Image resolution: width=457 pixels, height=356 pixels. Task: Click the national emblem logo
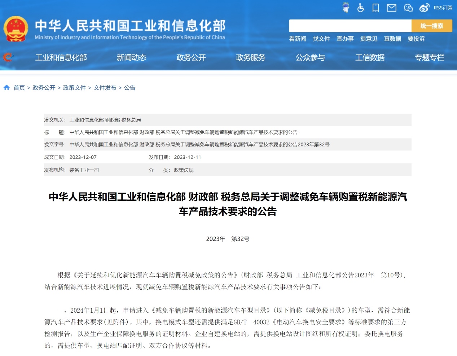16,29
